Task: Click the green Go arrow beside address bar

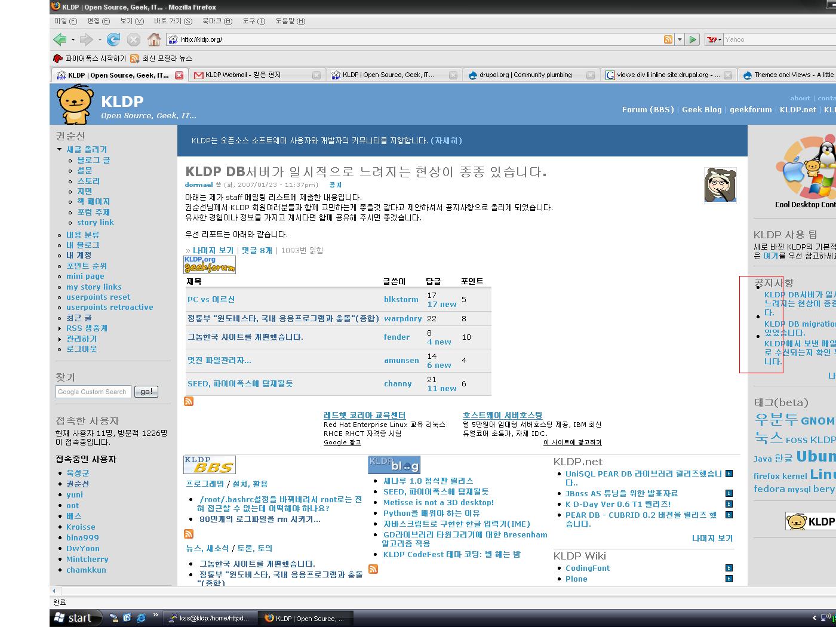Action: point(693,39)
